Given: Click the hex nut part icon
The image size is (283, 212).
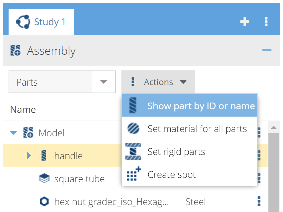Looking at the screenshot, I should [44, 202].
